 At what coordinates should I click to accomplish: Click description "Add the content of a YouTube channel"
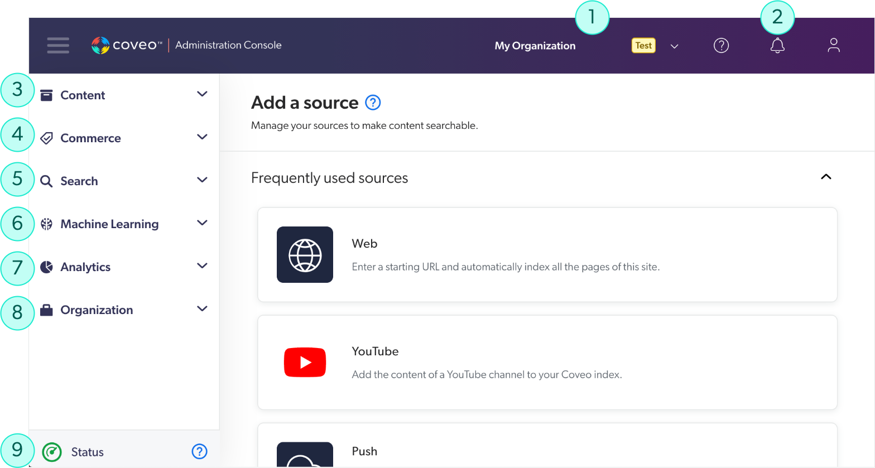(487, 374)
